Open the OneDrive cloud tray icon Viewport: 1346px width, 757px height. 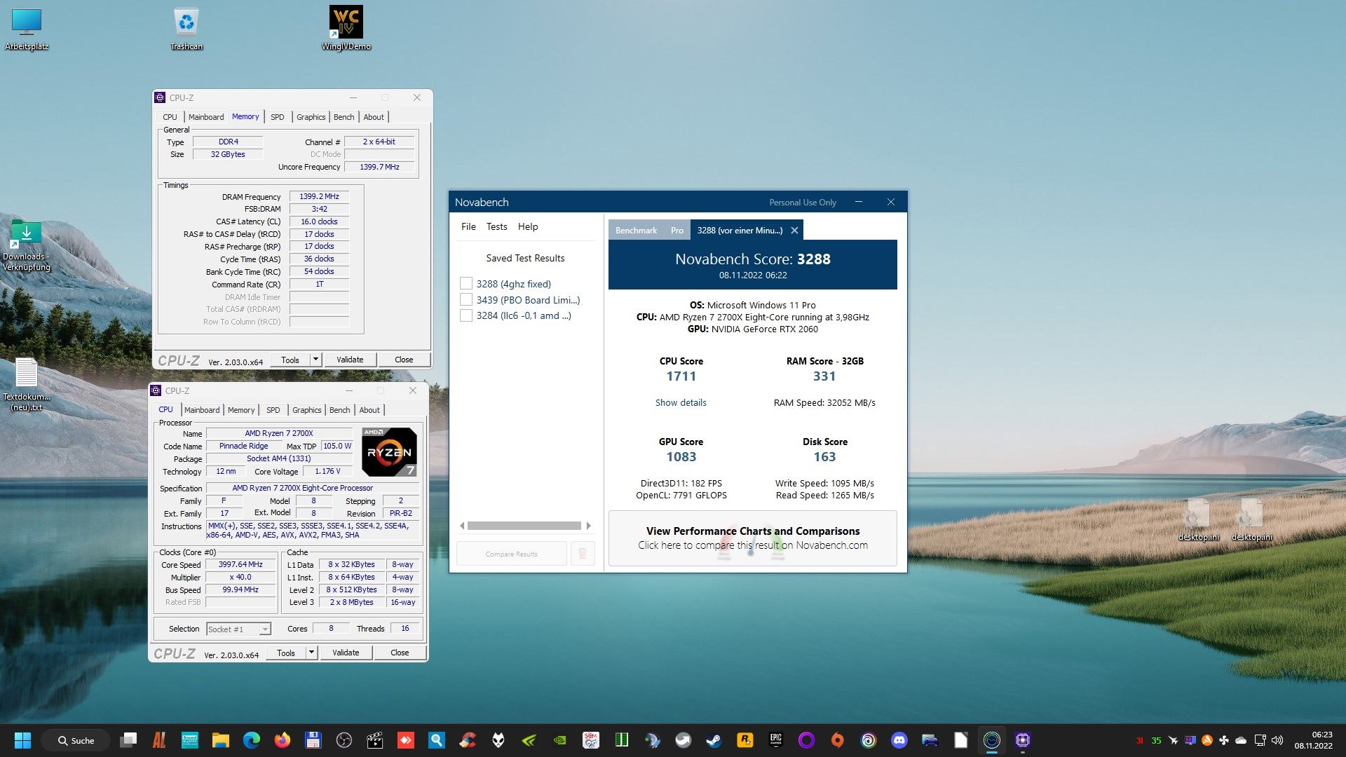tap(1241, 740)
